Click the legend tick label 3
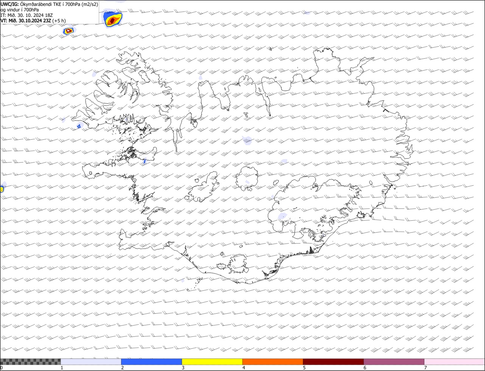The image size is (485, 371). pos(183,368)
